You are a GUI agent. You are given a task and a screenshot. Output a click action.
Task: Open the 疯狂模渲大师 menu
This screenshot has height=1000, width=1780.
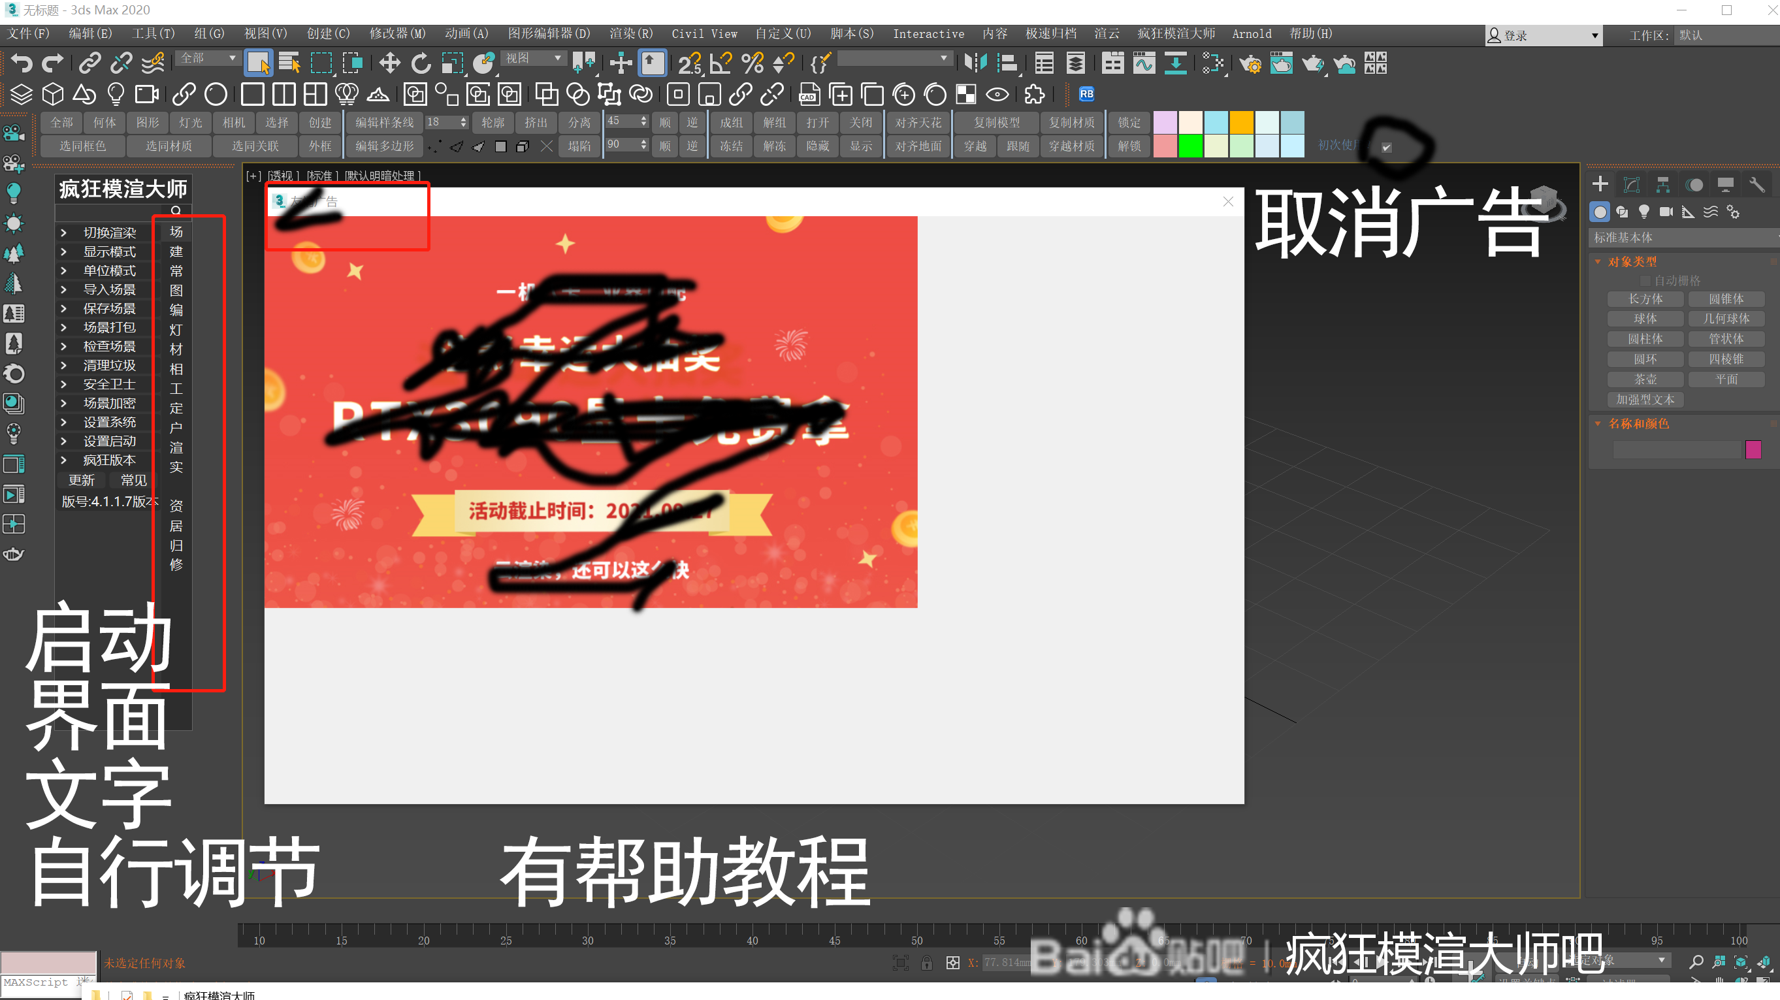point(1176,34)
